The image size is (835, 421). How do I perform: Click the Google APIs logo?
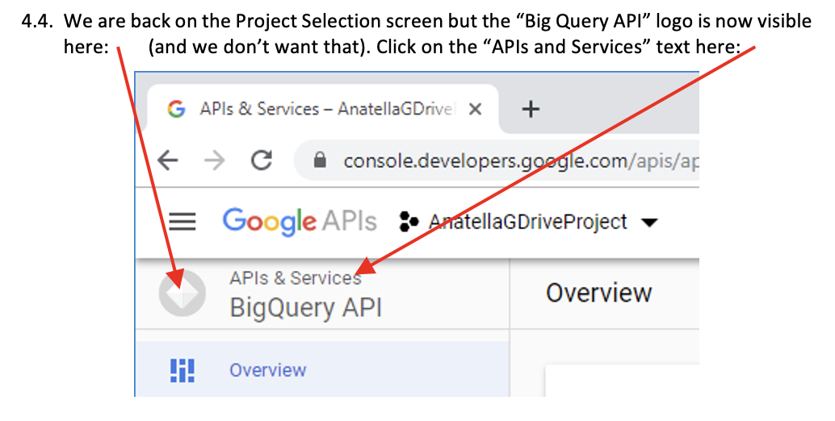[299, 221]
